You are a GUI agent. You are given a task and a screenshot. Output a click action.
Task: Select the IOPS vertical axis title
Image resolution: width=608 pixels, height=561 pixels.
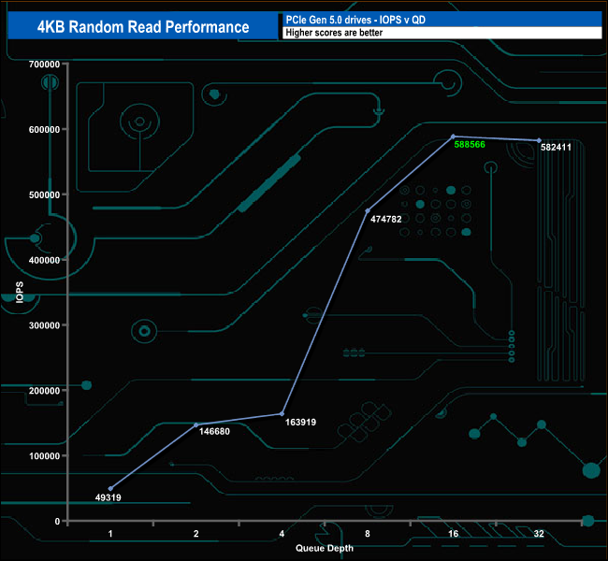pos(19,293)
